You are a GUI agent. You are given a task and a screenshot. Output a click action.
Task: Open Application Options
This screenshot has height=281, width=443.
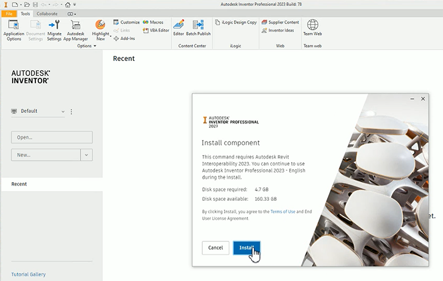pos(14,30)
